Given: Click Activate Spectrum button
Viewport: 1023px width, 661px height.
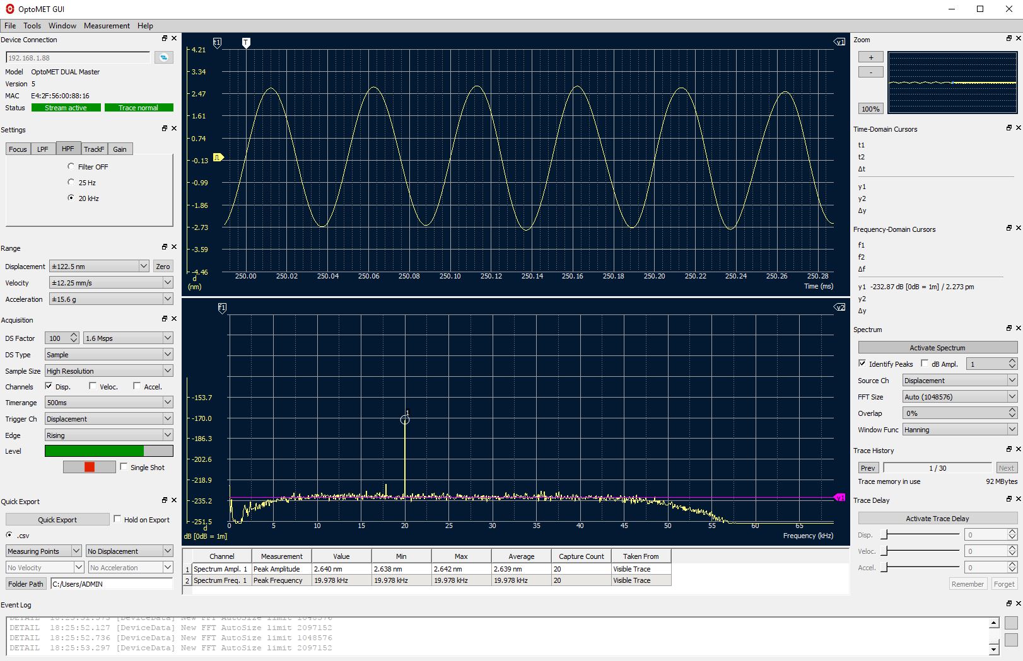Looking at the screenshot, I should (937, 348).
